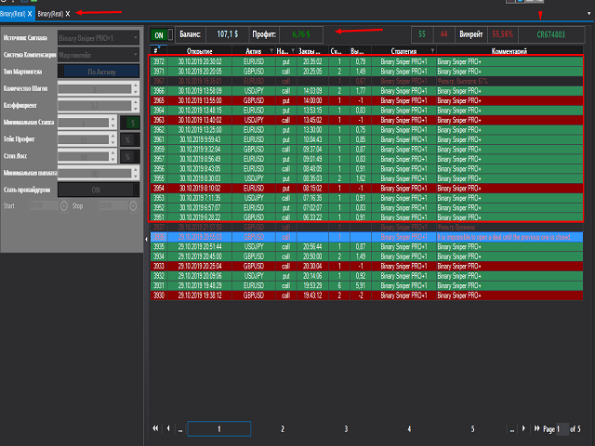This screenshot has width=595, height=446.
Task: Expand the Система Компенсации dropdown
Action: 98,54
